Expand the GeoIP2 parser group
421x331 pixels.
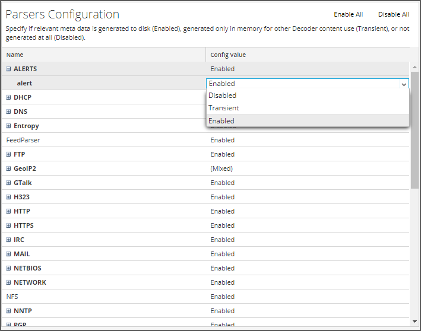(x=9, y=168)
